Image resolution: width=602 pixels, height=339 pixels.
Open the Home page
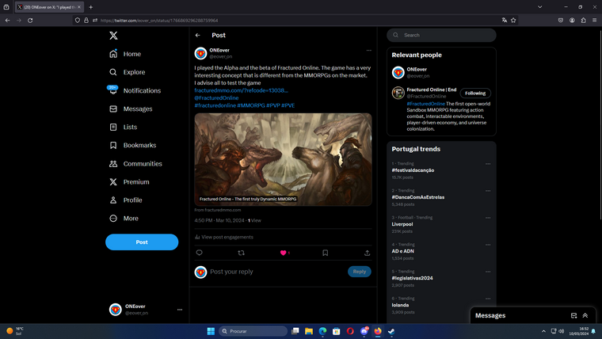pos(125,54)
